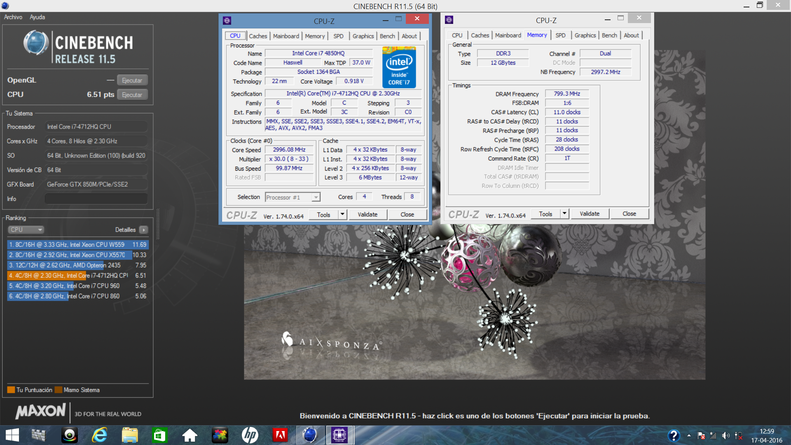
Task: Select ranking row Core i7 CPU 860
Action: click(78, 296)
